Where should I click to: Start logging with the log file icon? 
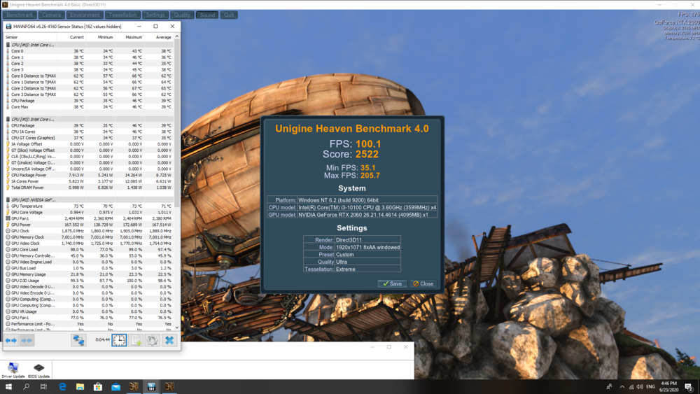pos(136,340)
